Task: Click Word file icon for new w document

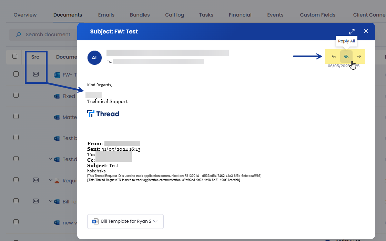Action: 57,223
